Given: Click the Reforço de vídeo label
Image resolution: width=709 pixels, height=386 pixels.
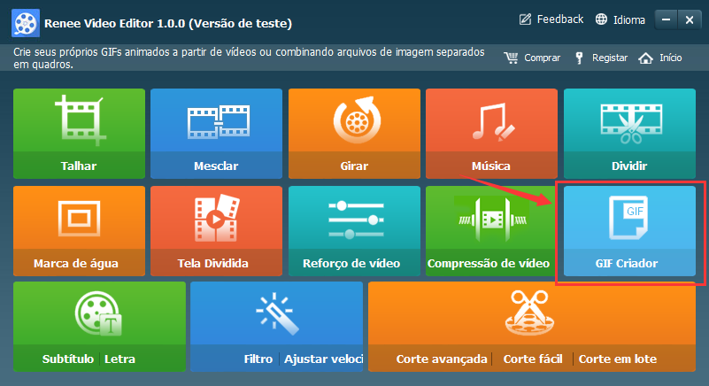Looking at the screenshot, I should coord(351,263).
